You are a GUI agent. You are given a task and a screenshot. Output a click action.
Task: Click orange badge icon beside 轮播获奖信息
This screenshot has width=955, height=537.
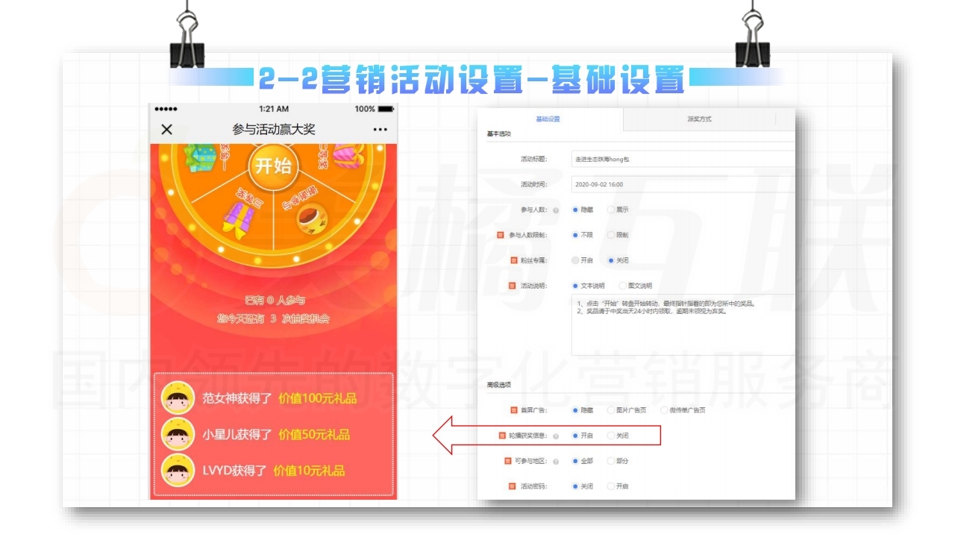point(501,436)
